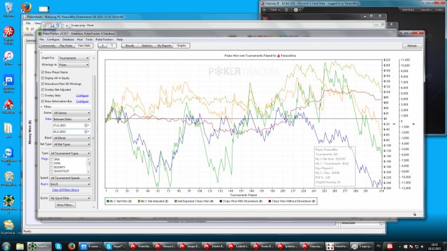Screen dimensions: 447x251
Task: Toggle the Show Player Name checkbox
Action: click(43, 72)
